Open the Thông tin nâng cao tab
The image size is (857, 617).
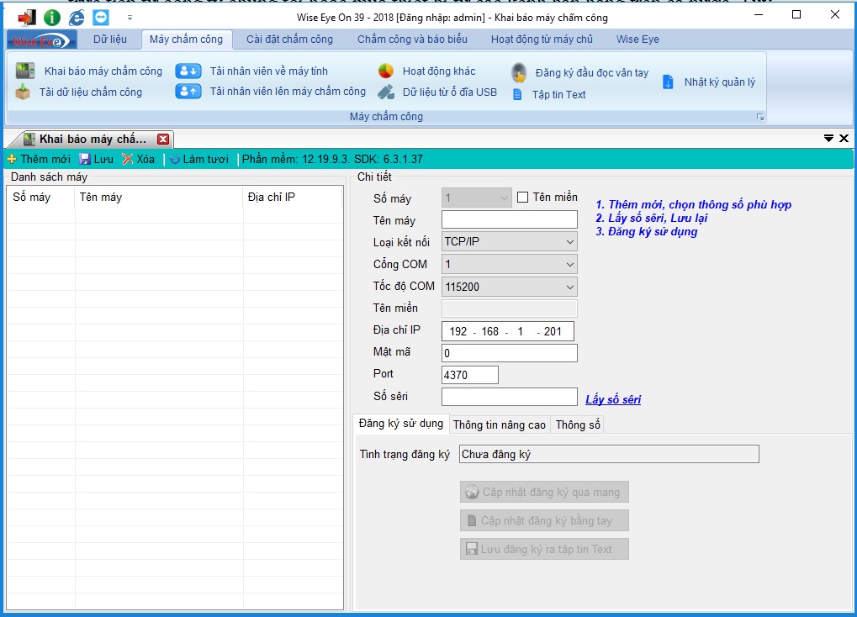coord(499,425)
